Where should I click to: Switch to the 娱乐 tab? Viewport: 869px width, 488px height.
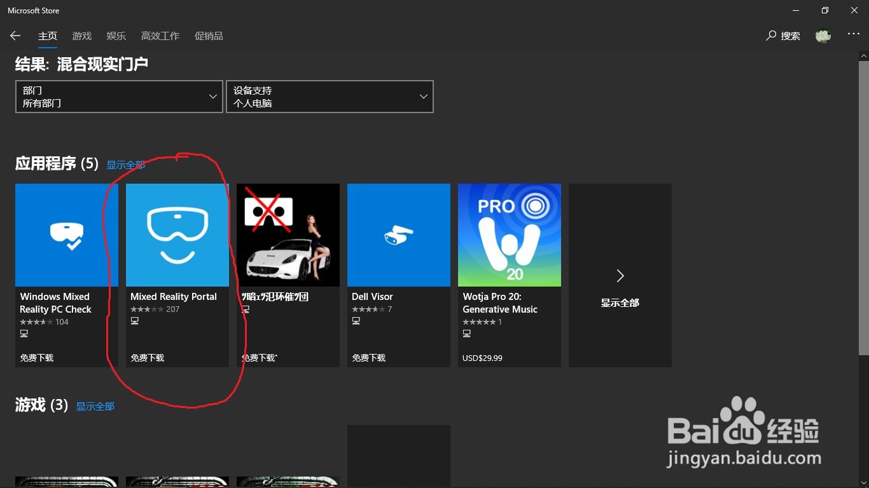click(116, 36)
